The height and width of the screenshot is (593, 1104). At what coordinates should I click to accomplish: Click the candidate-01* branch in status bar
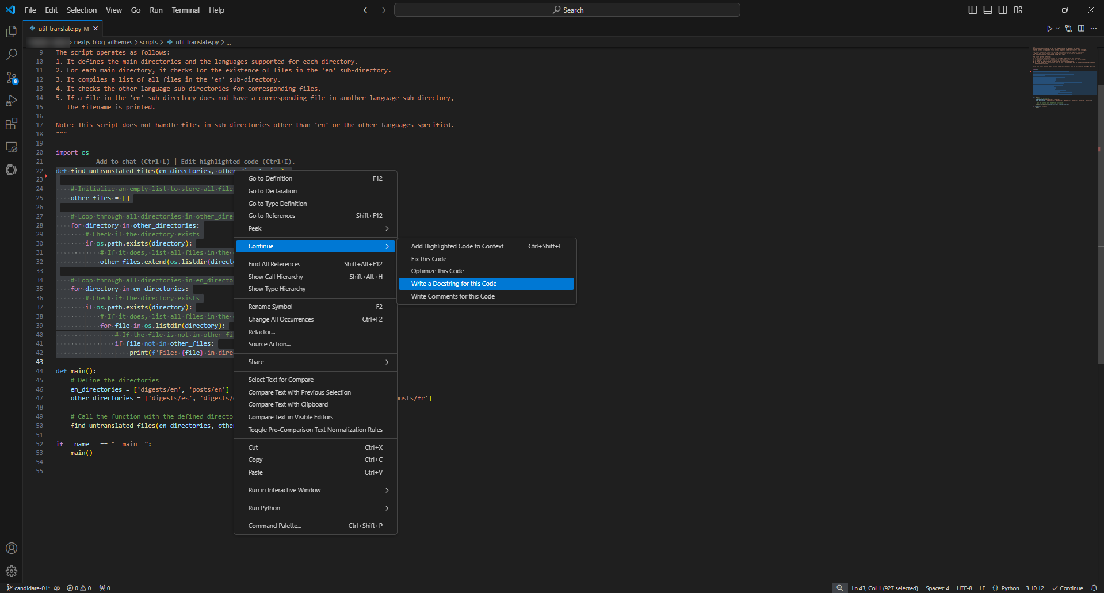[x=28, y=588]
